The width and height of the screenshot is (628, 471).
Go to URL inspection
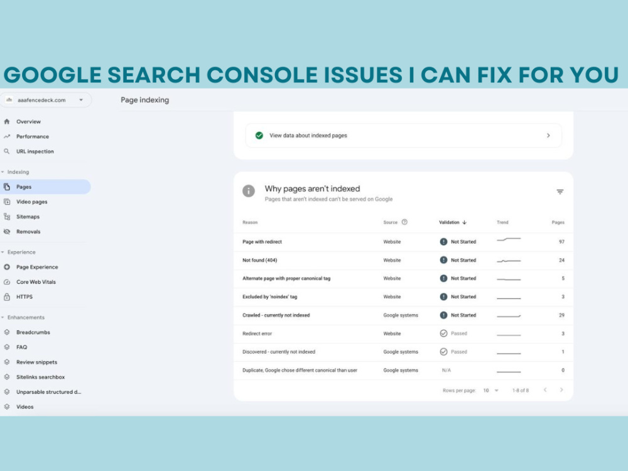click(35, 151)
